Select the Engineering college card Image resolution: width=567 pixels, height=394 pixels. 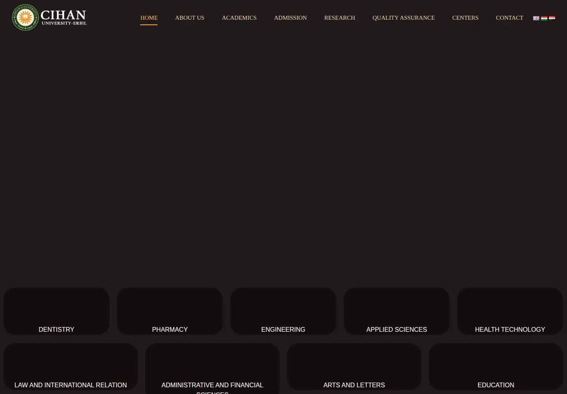[283, 311]
